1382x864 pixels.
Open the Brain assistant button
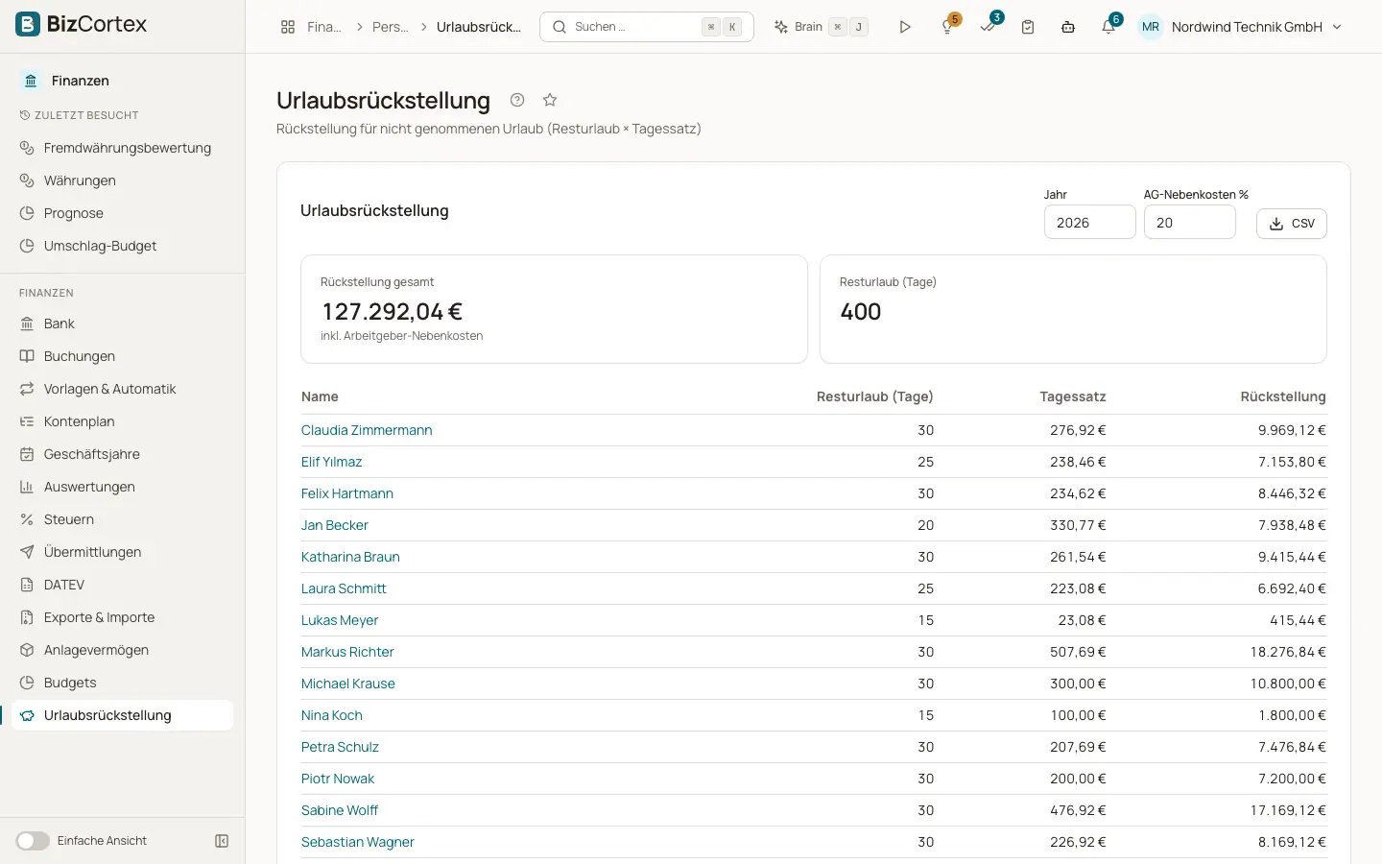[821, 27]
